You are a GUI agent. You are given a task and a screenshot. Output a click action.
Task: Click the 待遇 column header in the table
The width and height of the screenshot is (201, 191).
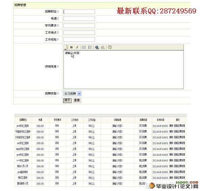40,120
